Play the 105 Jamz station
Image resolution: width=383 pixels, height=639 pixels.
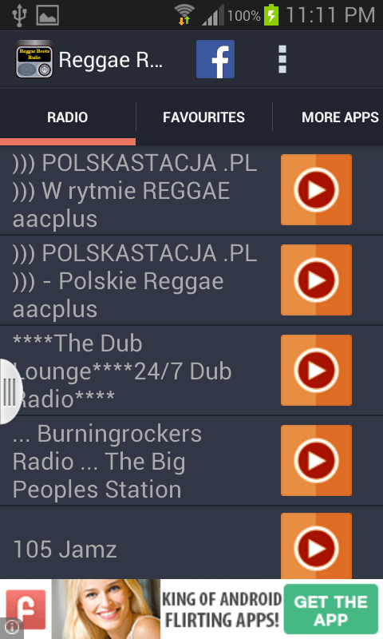(x=316, y=546)
